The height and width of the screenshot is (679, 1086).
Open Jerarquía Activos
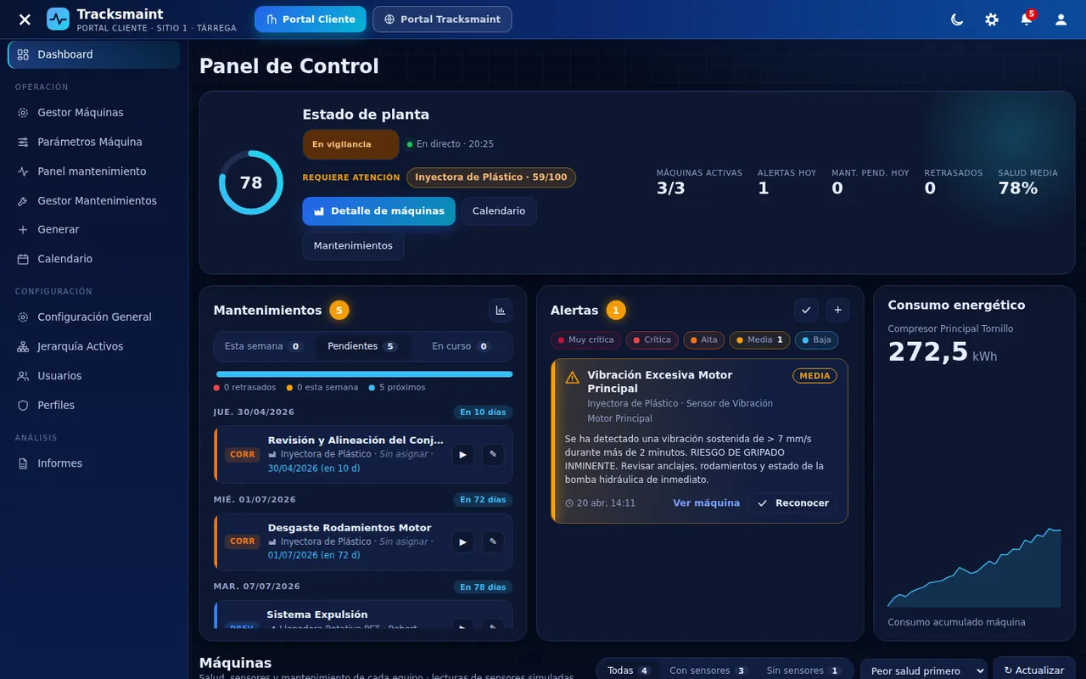94,346
